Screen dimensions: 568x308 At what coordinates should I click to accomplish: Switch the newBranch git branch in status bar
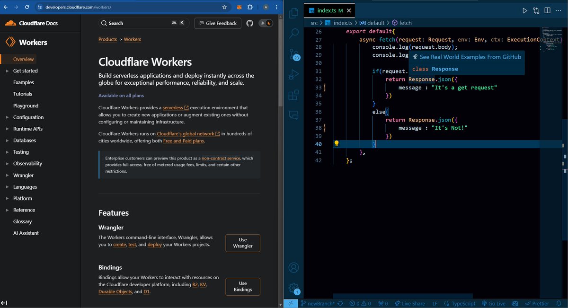317,304
